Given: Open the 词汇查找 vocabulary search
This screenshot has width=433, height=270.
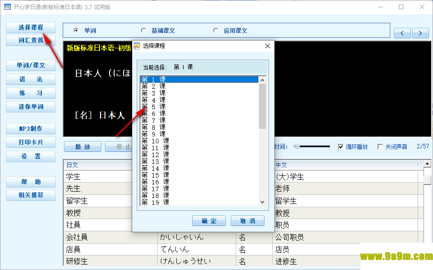Looking at the screenshot, I should tap(30, 40).
